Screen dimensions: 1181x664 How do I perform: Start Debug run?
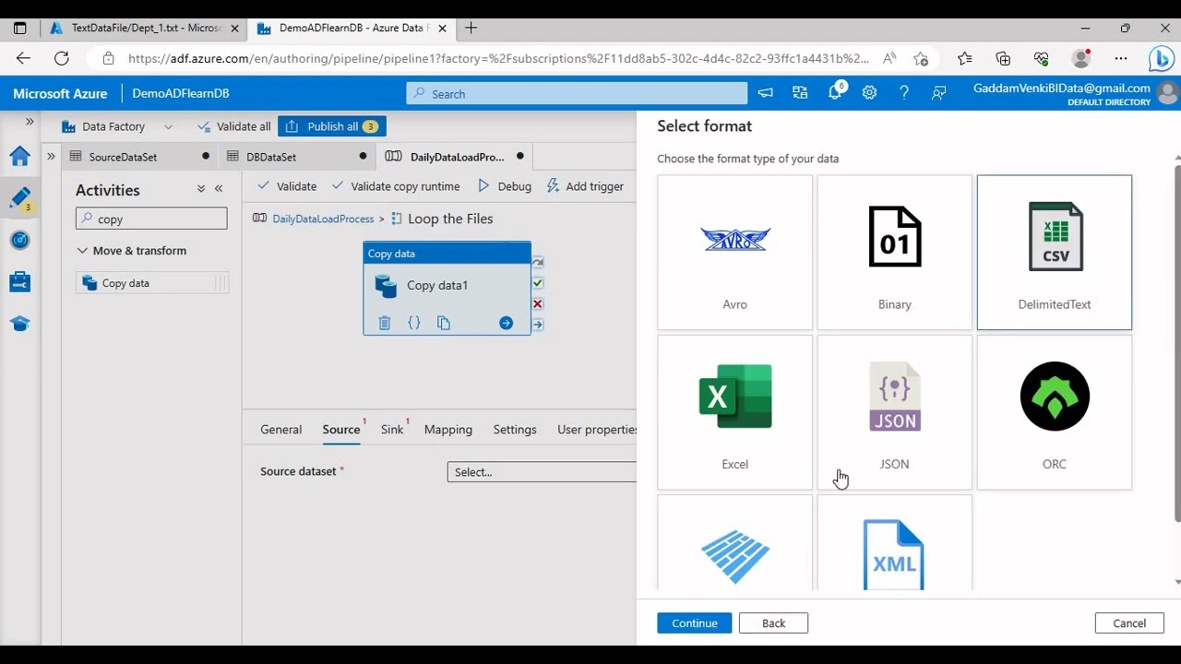pos(505,186)
